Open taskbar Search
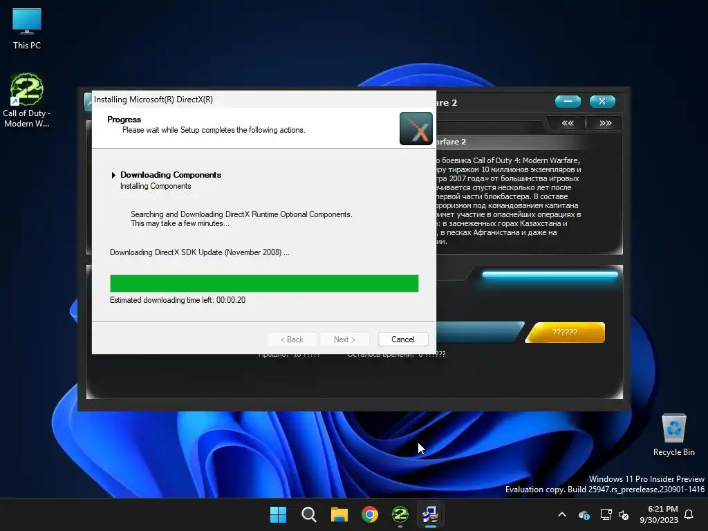The image size is (708, 531). click(x=309, y=514)
